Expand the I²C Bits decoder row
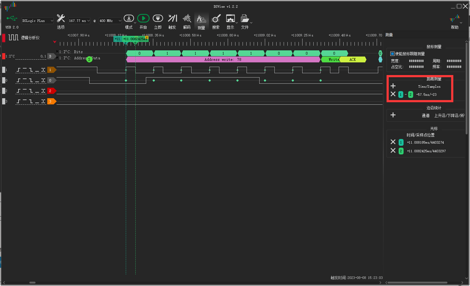The height and width of the screenshot is (286, 470). coord(57,52)
